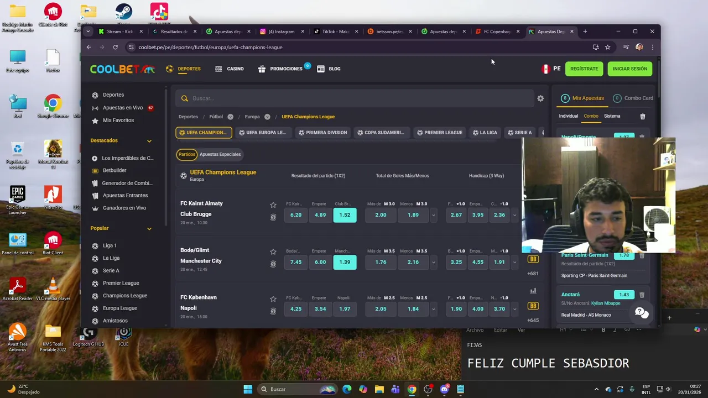Open statistics bar chart icon for København match

pyautogui.click(x=533, y=291)
